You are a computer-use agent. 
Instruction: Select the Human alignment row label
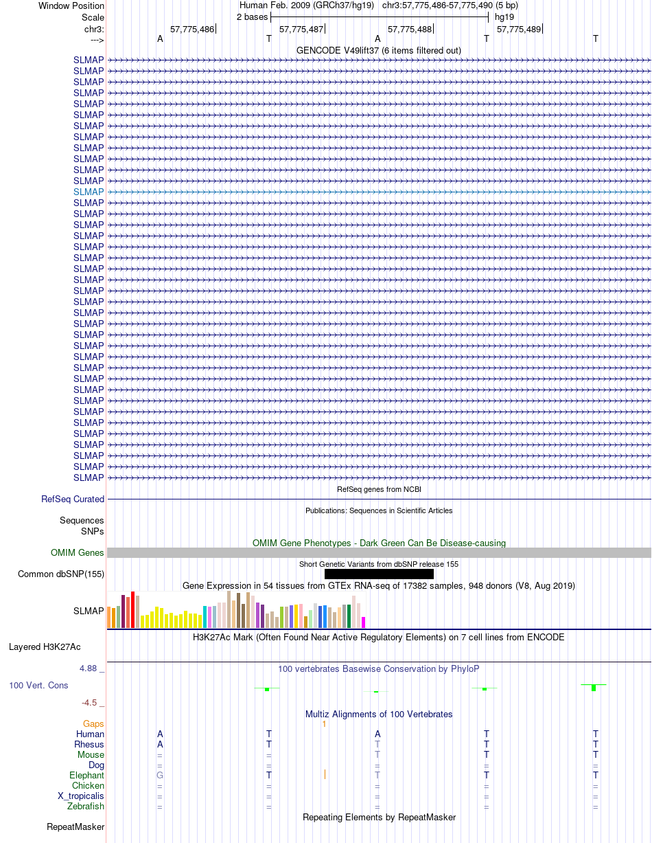(91, 734)
